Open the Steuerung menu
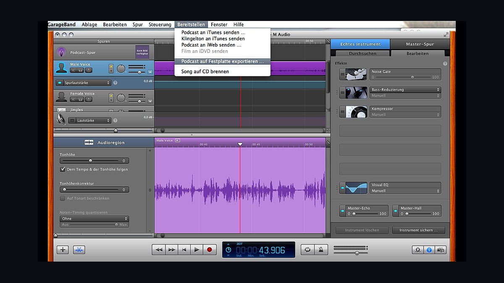Image resolution: width=504 pixels, height=283 pixels. point(160,25)
